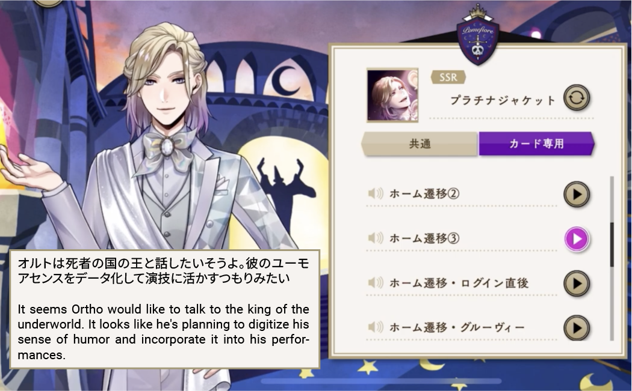Click the speaker icon beside ホーム遷移②
The width and height of the screenshot is (632, 391).
(375, 194)
